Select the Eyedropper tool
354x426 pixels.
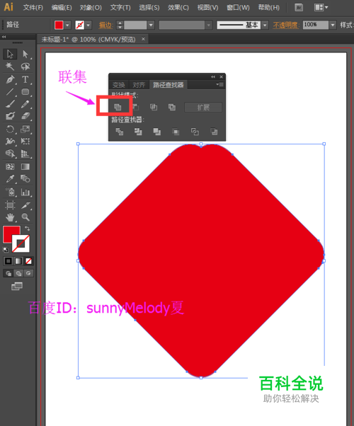tap(10, 179)
